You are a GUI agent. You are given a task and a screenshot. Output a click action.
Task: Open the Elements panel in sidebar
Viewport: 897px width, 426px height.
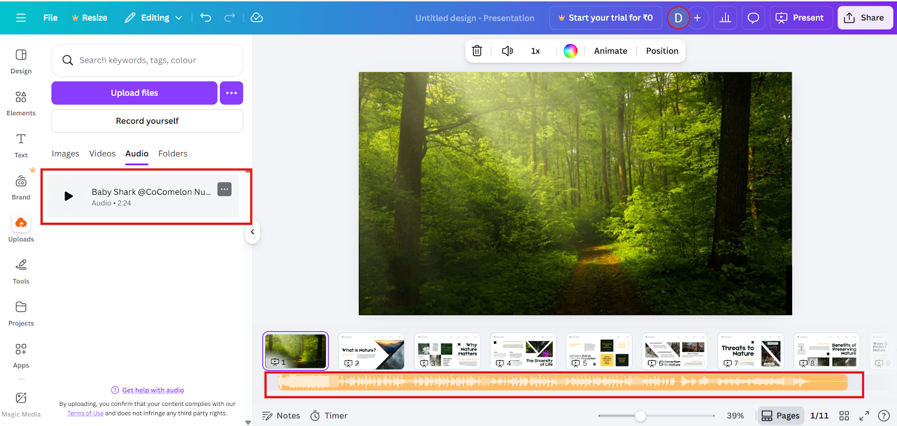pos(21,104)
